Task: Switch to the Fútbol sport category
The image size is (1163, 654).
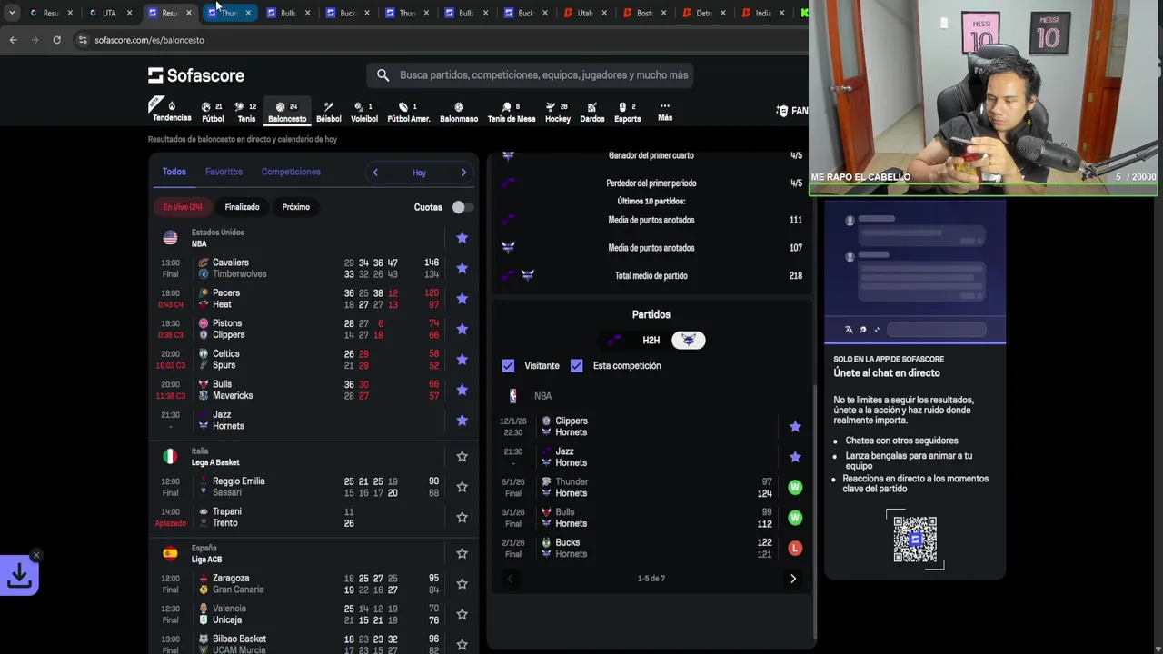Action: (x=213, y=112)
